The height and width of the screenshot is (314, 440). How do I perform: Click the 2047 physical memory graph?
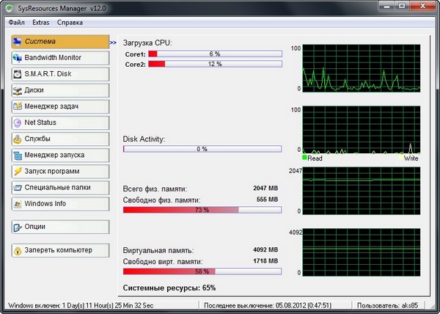pyautogui.click(x=362, y=191)
